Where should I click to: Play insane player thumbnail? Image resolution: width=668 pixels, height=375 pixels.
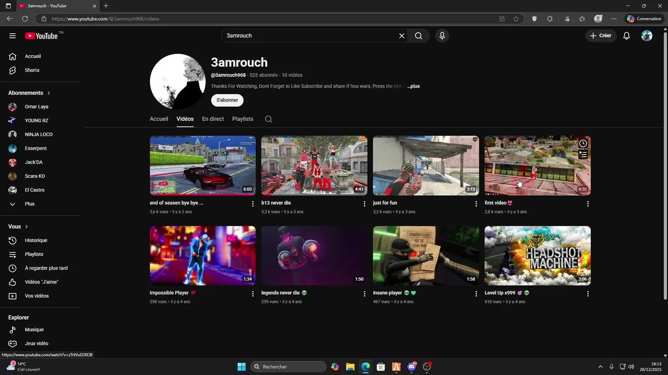(426, 256)
